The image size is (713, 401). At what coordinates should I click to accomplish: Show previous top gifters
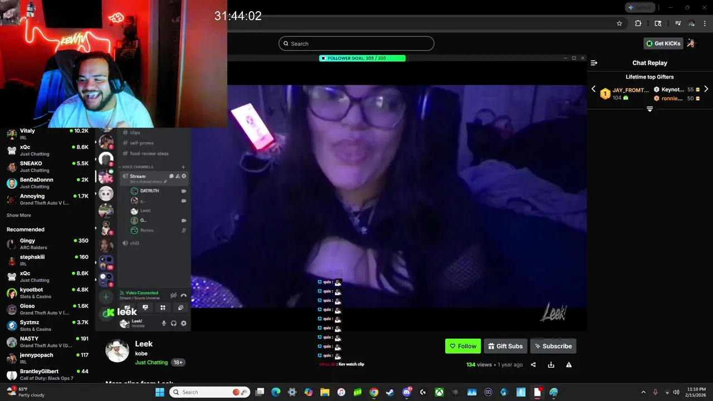tap(593, 89)
